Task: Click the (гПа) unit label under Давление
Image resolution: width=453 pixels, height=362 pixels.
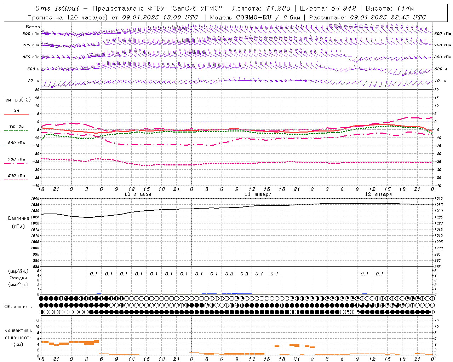Action: 18,226
